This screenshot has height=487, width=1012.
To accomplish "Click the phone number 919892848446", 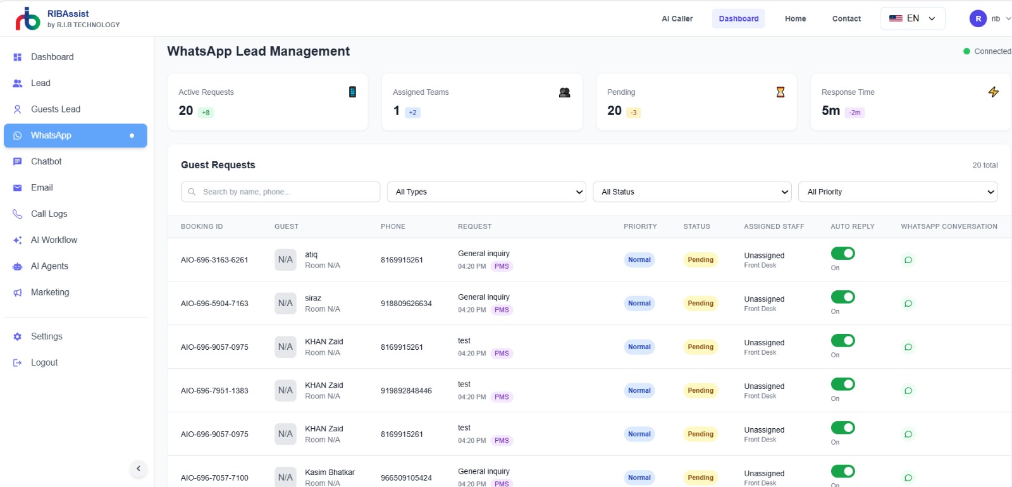I will click(406, 391).
